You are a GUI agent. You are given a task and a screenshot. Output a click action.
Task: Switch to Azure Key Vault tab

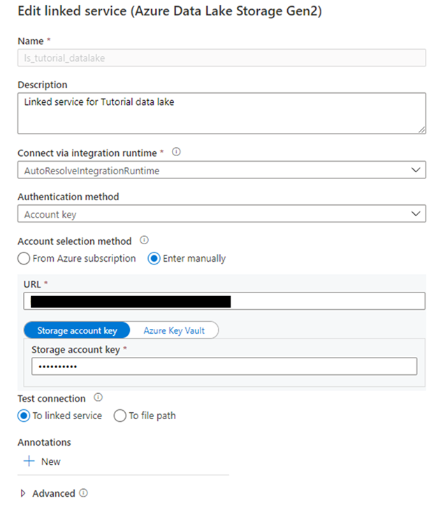tap(174, 330)
